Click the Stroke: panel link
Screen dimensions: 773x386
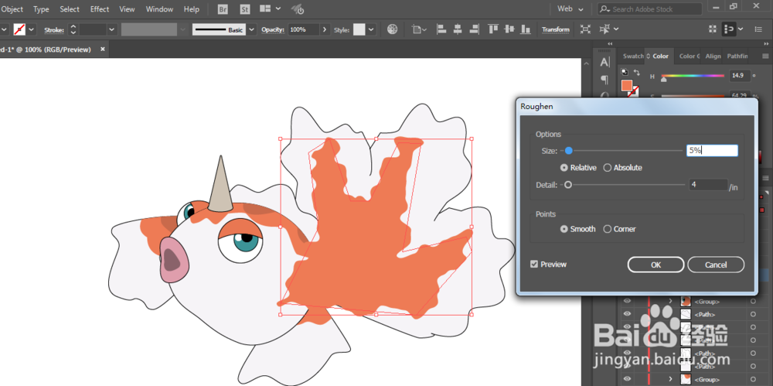pyautogui.click(x=54, y=29)
